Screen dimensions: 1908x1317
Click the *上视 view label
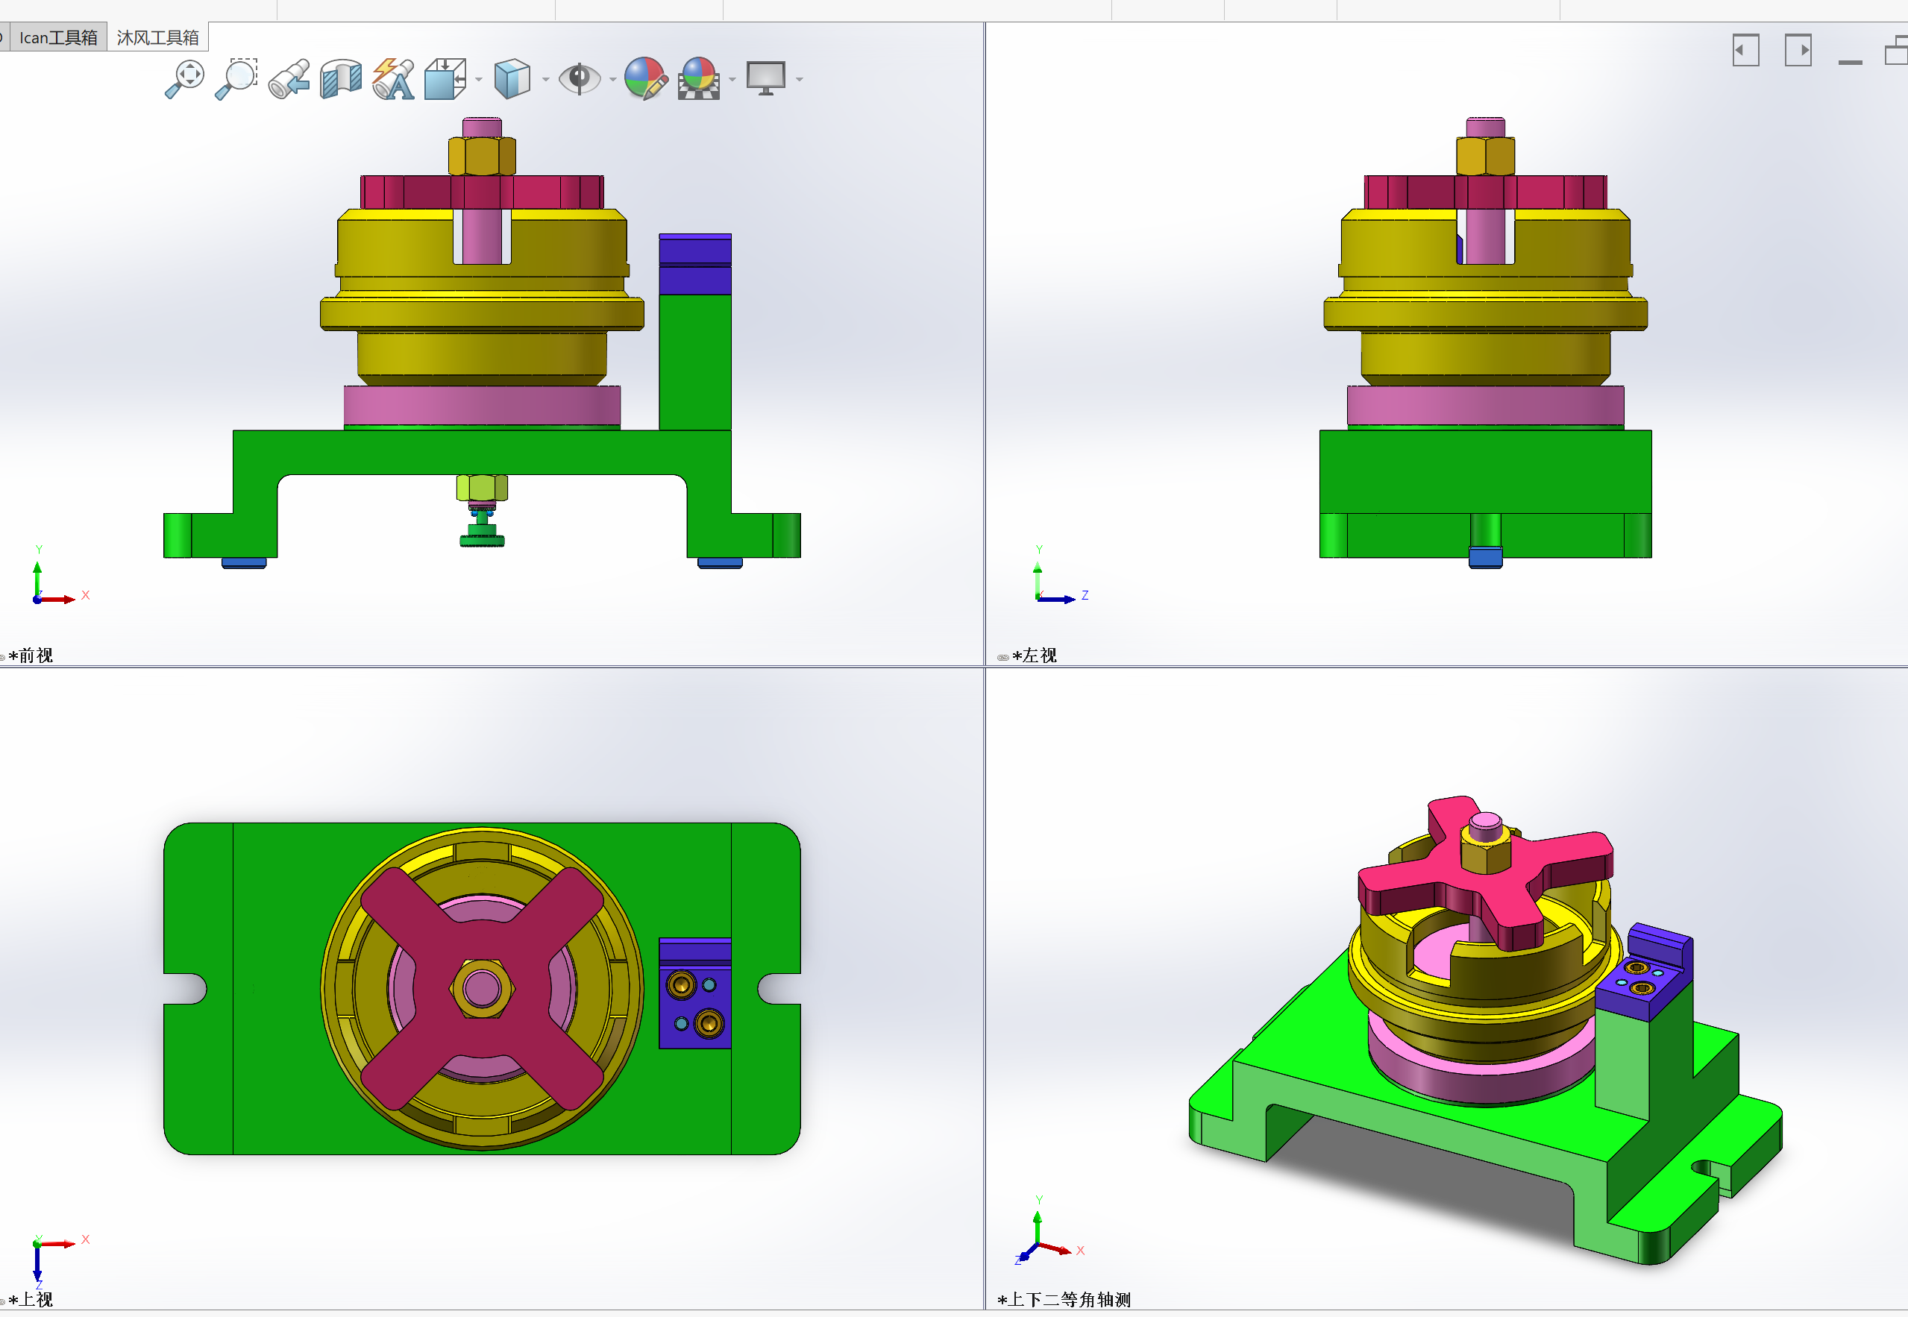tap(31, 1300)
